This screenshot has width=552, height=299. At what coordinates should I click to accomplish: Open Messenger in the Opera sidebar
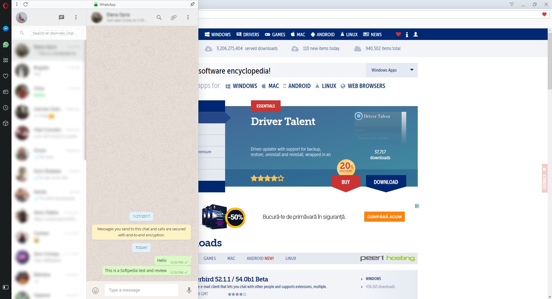point(6,29)
